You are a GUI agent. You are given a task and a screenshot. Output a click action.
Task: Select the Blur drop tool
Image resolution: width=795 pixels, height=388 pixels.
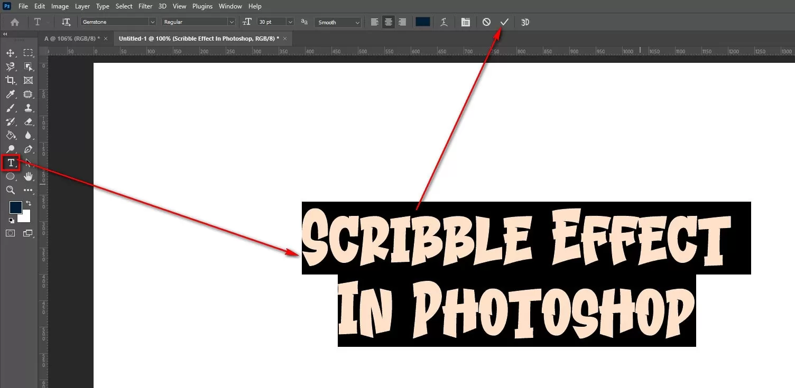(28, 135)
